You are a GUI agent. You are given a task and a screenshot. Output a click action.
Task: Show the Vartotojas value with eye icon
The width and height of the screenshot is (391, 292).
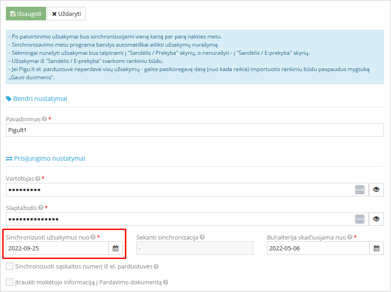pos(376,190)
